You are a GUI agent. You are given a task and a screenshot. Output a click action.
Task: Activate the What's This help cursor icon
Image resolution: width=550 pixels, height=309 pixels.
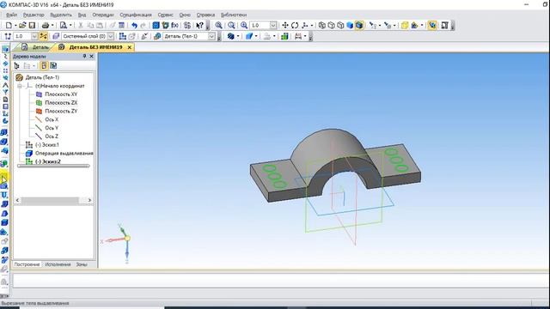tap(199, 25)
